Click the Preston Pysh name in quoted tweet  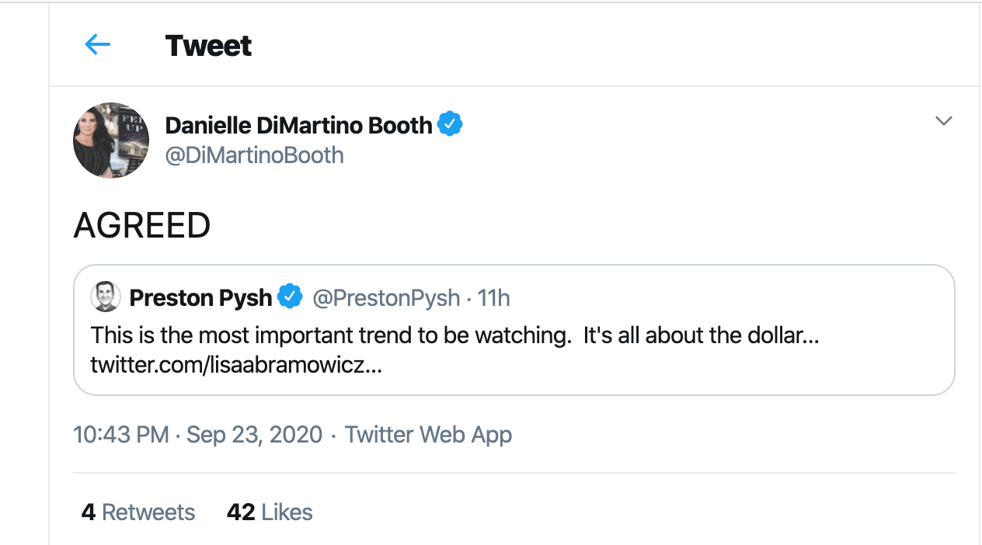click(x=200, y=297)
